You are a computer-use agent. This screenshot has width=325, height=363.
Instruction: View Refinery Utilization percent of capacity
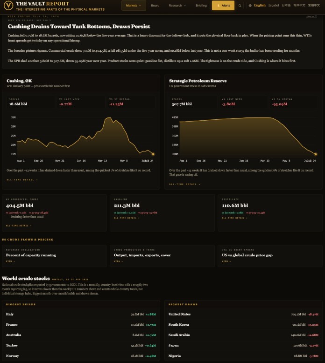(54, 256)
